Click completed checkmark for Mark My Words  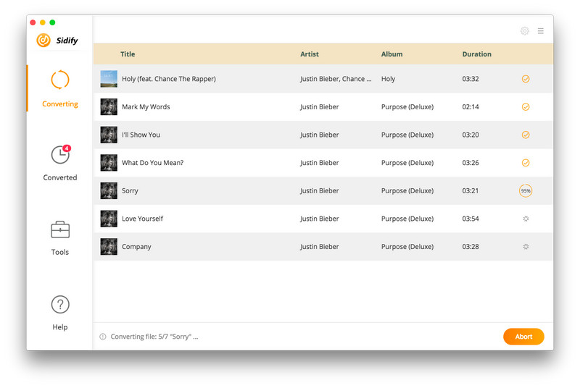(525, 106)
